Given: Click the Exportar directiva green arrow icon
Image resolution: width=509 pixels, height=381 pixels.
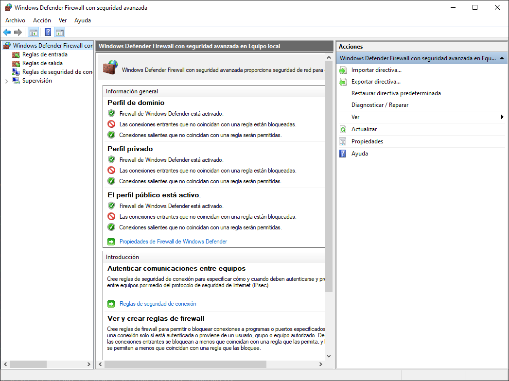Looking at the screenshot, I should click(x=343, y=82).
